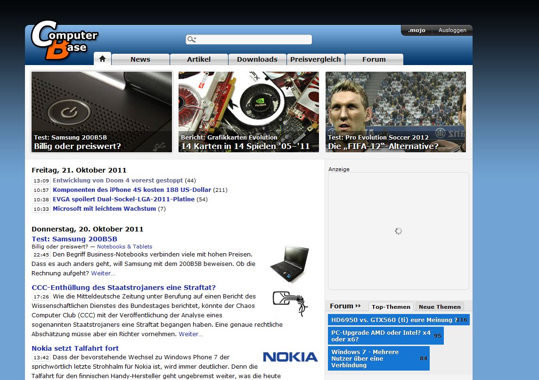Click Weiter… under the CCC article
Viewport: 539px width, 380px height.
pyautogui.click(x=191, y=334)
